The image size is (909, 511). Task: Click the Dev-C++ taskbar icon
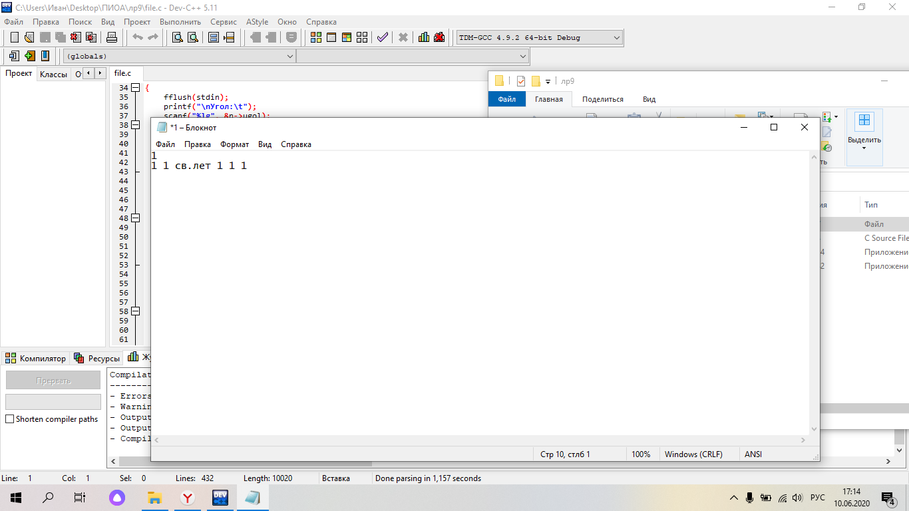[220, 497]
